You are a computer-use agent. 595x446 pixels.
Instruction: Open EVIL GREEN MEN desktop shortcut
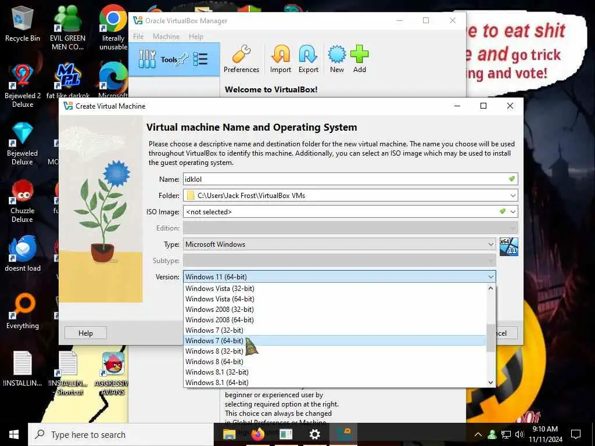tap(67, 27)
